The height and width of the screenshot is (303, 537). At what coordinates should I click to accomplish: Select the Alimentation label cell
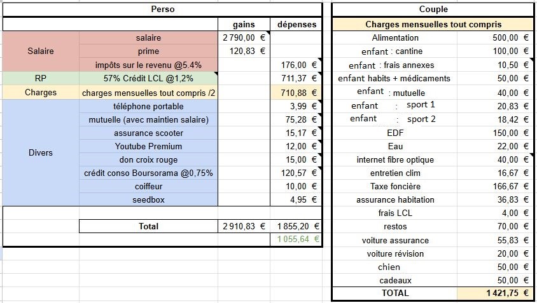coord(394,38)
